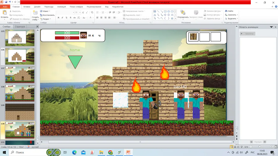Pick the cloud shape in the shapes gallery

(x=172, y=15)
